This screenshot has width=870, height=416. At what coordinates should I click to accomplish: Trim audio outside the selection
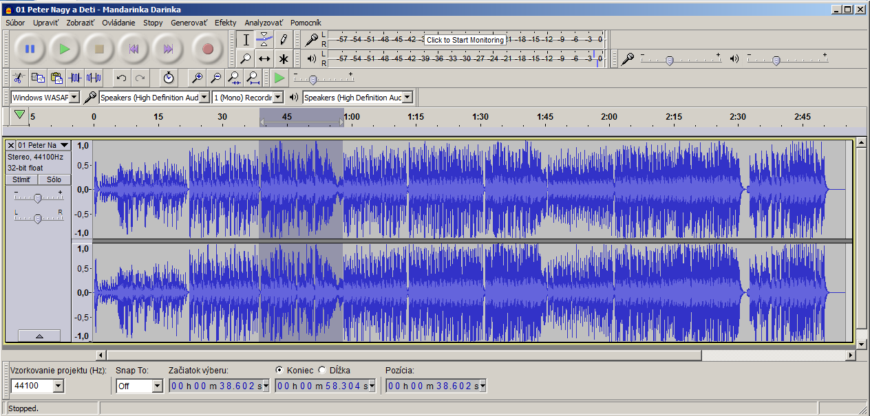(x=75, y=78)
